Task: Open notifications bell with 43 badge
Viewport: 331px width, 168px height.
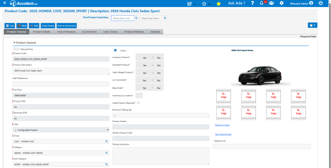Action: click(262, 3)
